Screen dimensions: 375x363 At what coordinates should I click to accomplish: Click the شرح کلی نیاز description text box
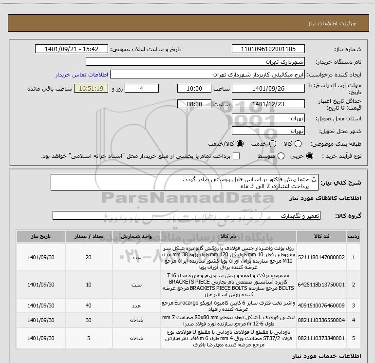click(185, 182)
